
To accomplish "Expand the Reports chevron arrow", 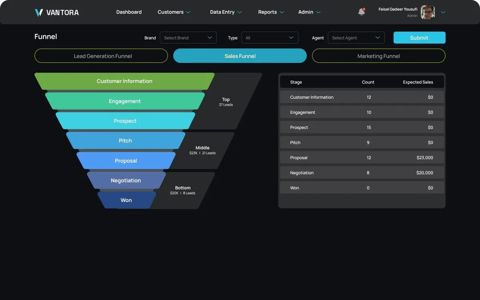I will point(282,12).
